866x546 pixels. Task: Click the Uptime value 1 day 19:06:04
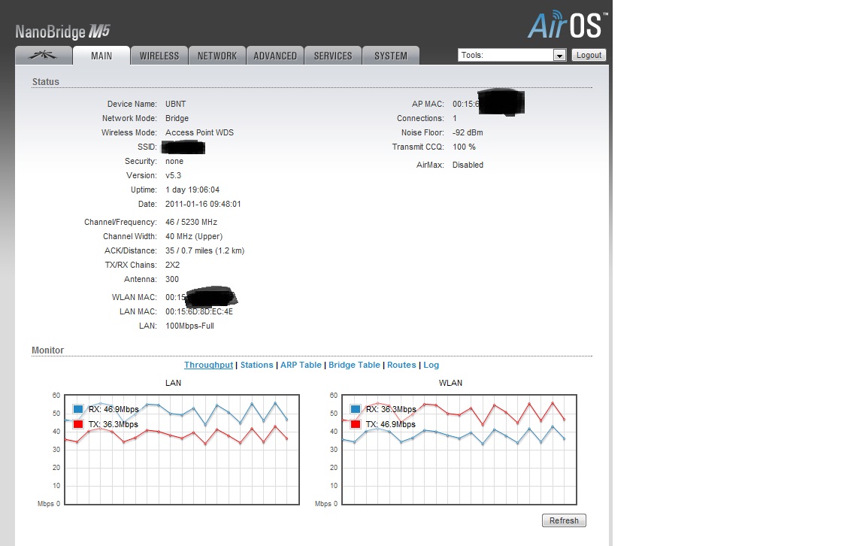(192, 190)
